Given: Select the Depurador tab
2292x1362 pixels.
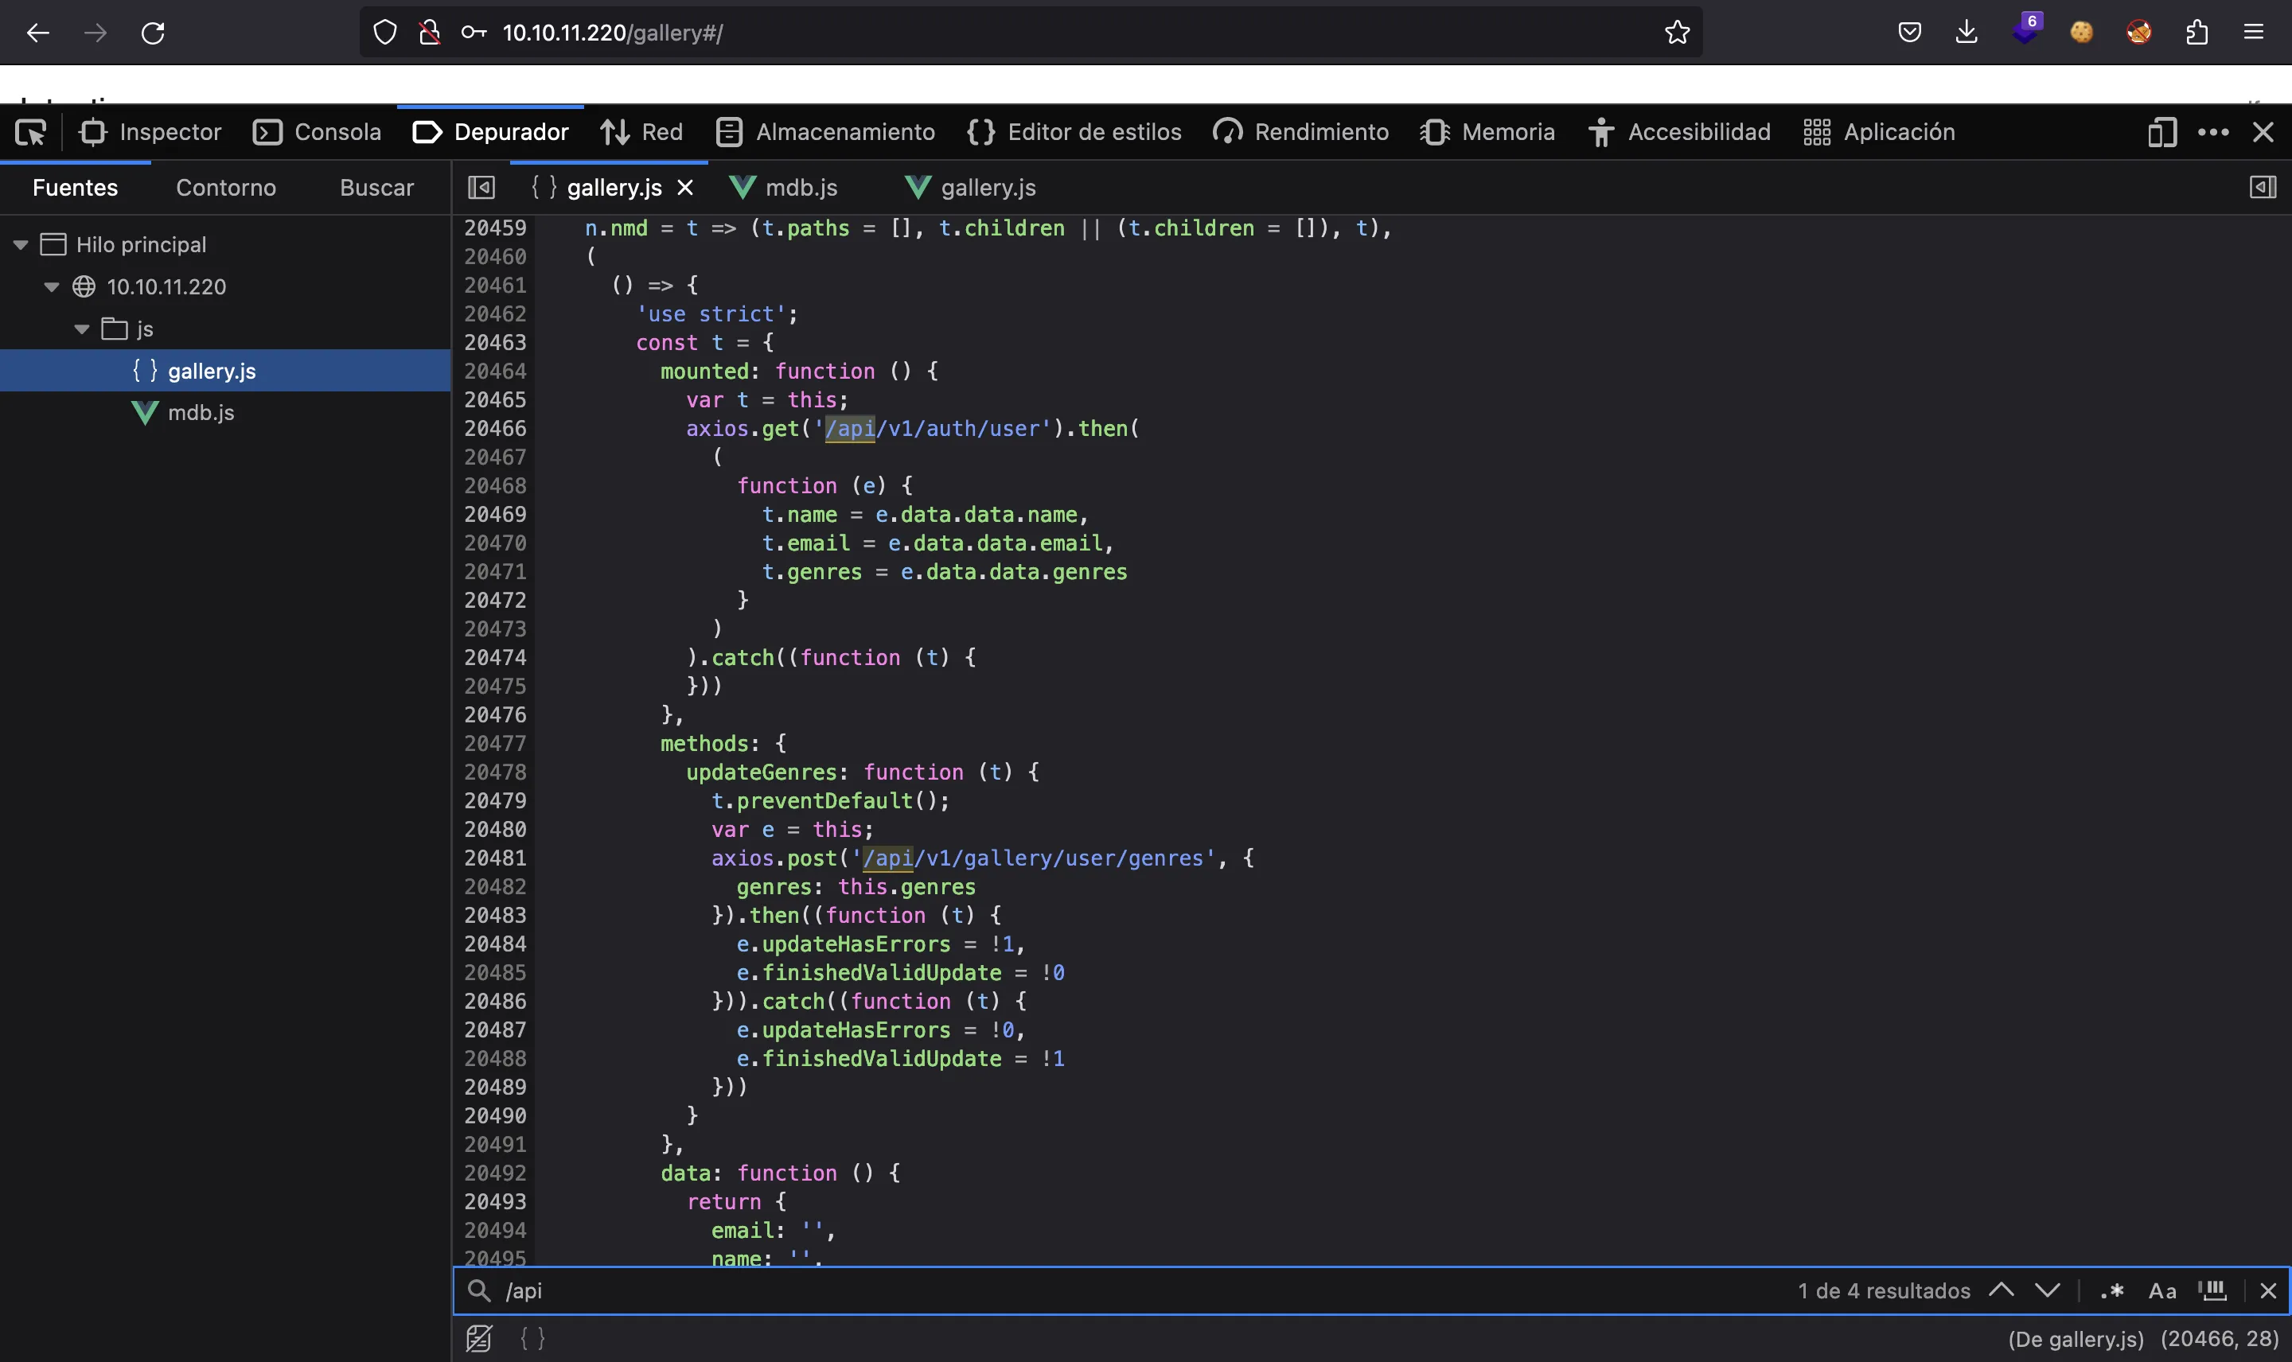Looking at the screenshot, I should [490, 133].
